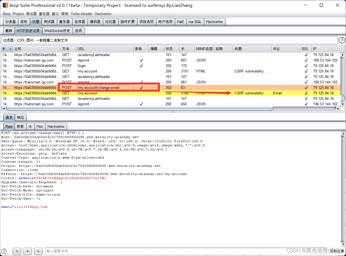Switch to the 目标 tab

(x=24, y=22)
